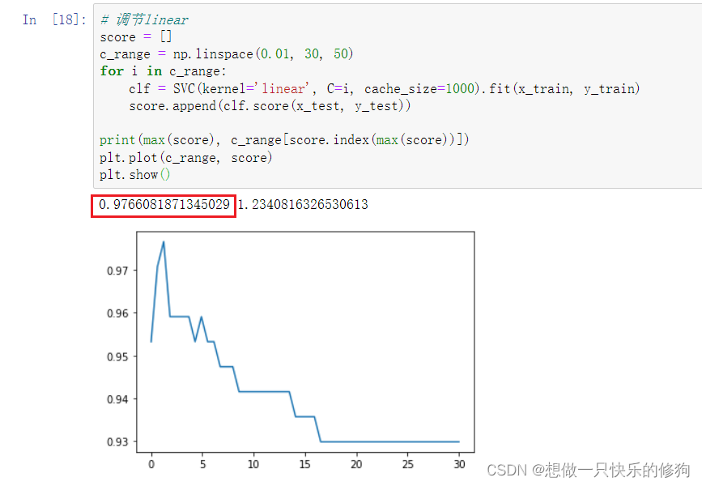Click the x-axis tick label 0
702x486 pixels.
(151, 464)
